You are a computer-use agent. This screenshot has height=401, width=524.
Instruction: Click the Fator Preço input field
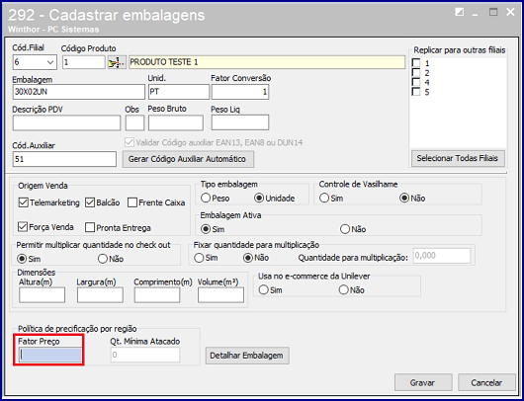(x=50, y=355)
